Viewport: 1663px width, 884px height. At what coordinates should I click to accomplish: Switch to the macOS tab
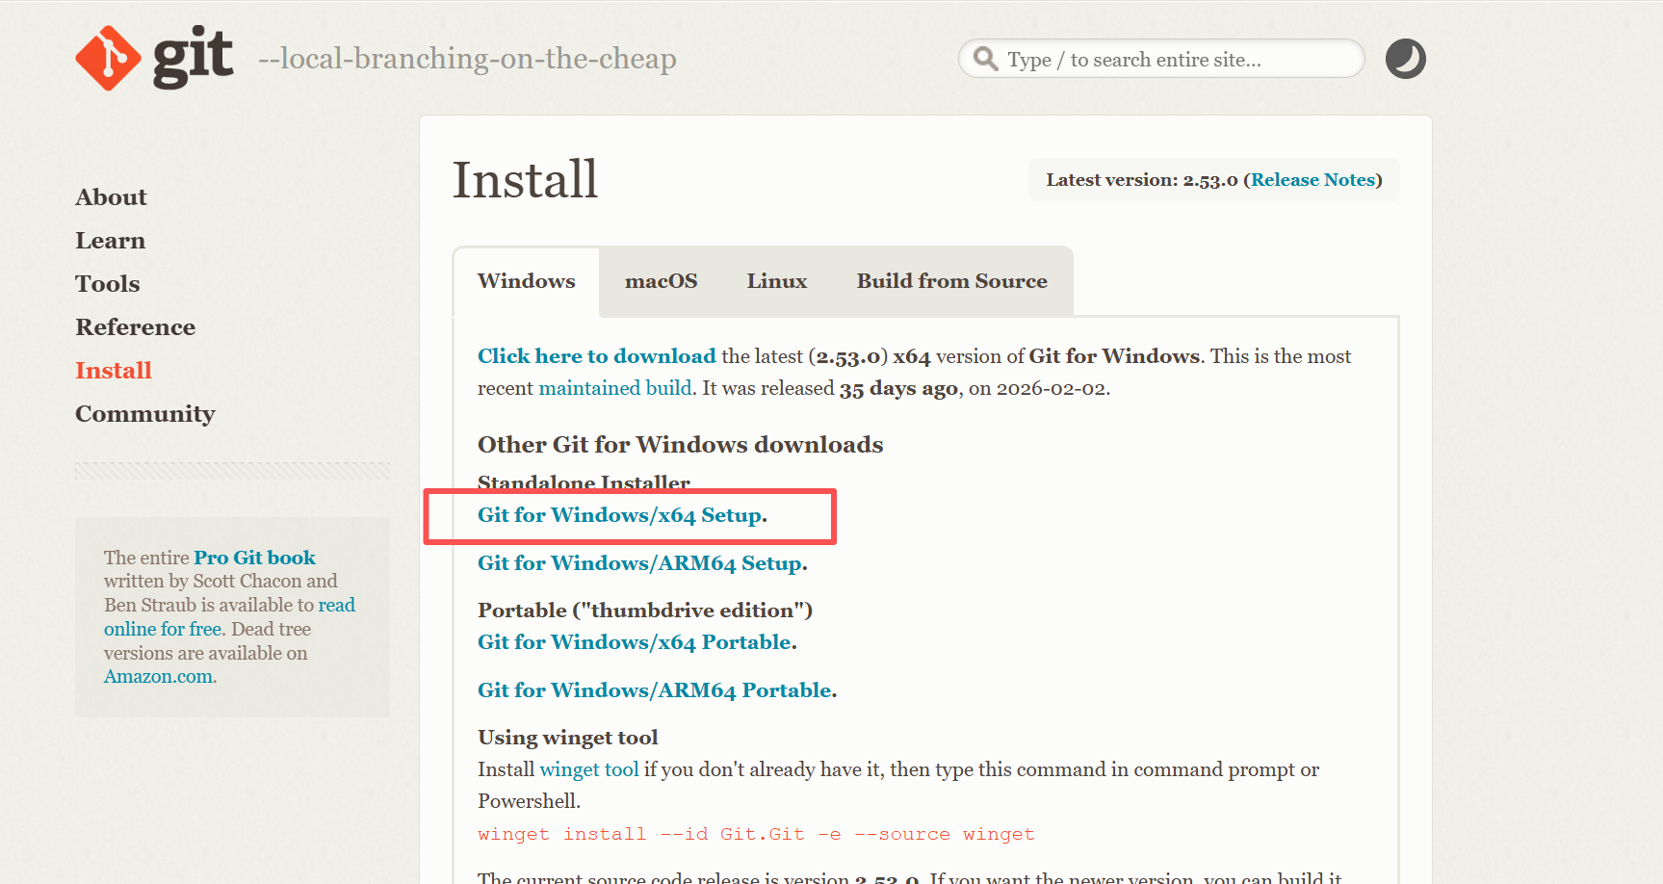point(661,281)
